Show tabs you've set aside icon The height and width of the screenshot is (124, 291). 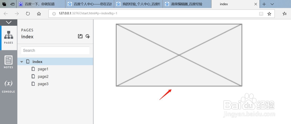point(4,4)
